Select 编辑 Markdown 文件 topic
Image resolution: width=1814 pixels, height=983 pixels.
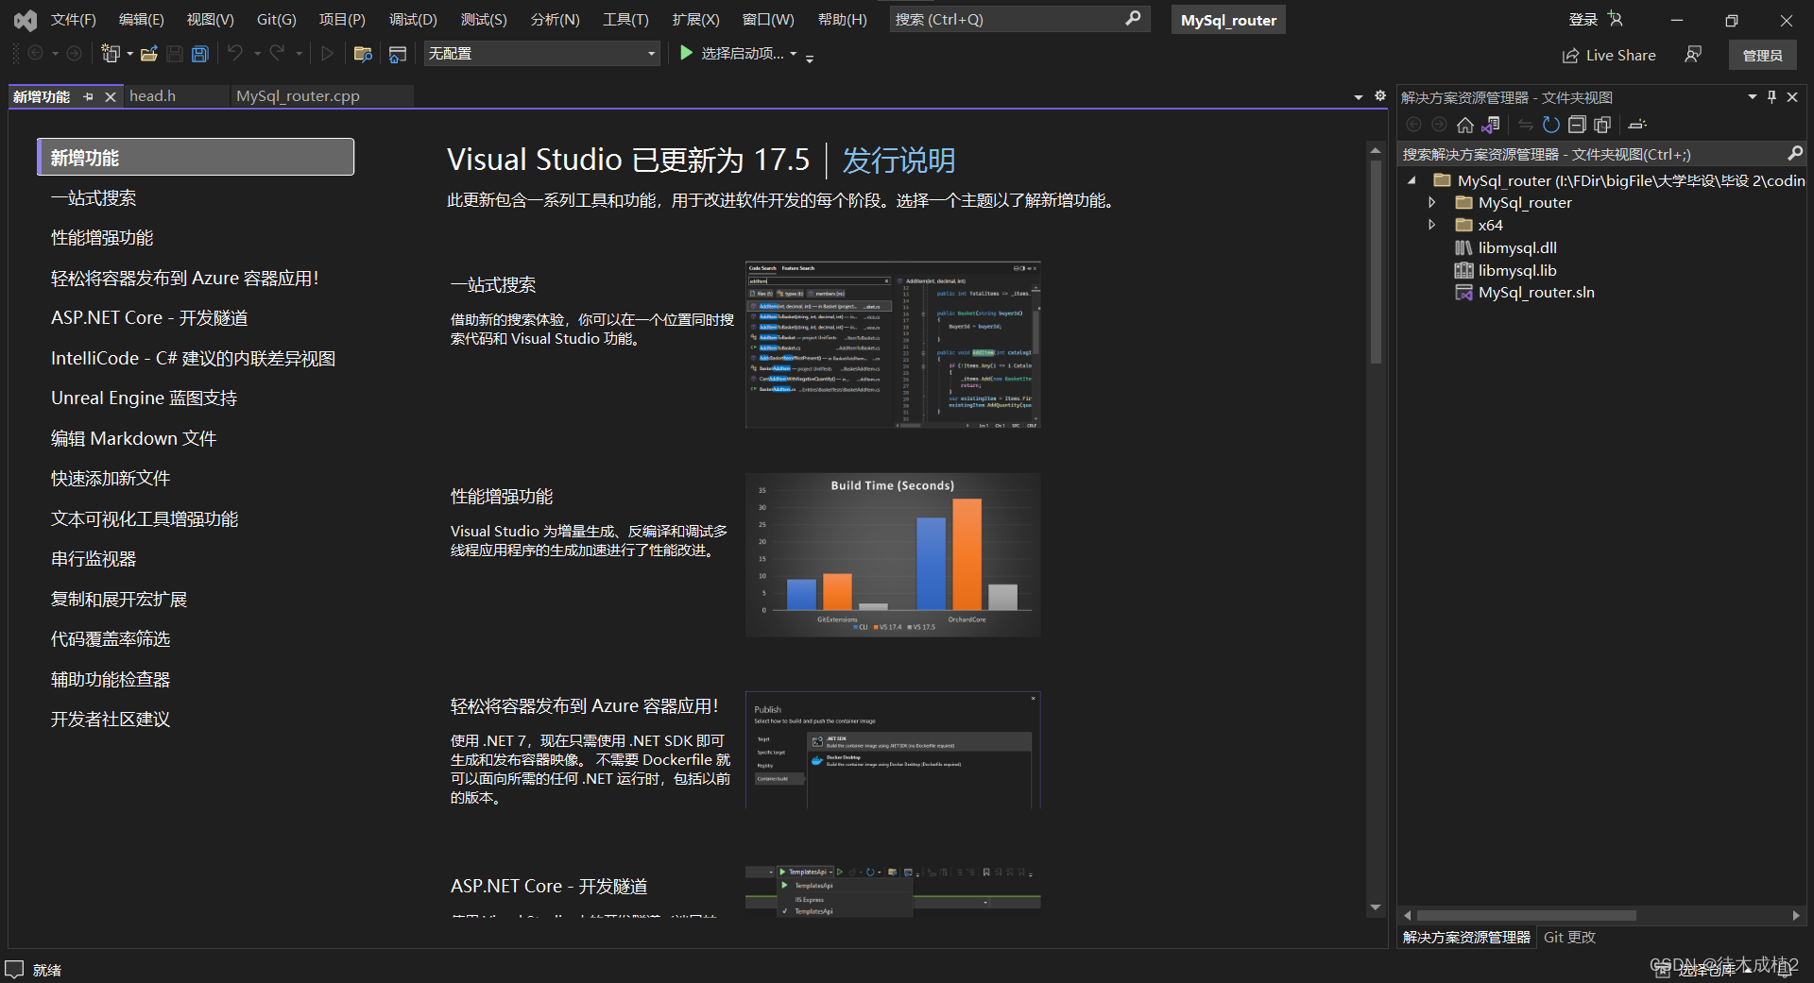tap(133, 438)
